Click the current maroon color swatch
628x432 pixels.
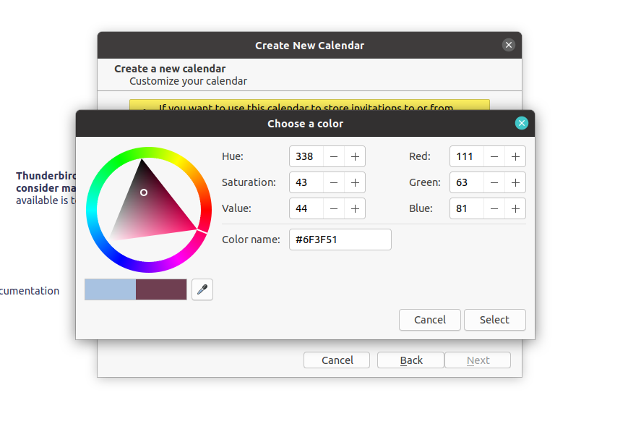[161, 289]
